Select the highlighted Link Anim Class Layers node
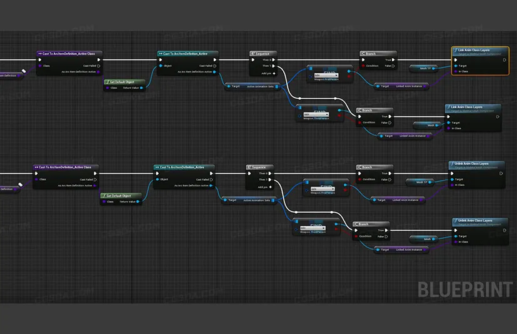The width and height of the screenshot is (517, 334). click(480, 61)
